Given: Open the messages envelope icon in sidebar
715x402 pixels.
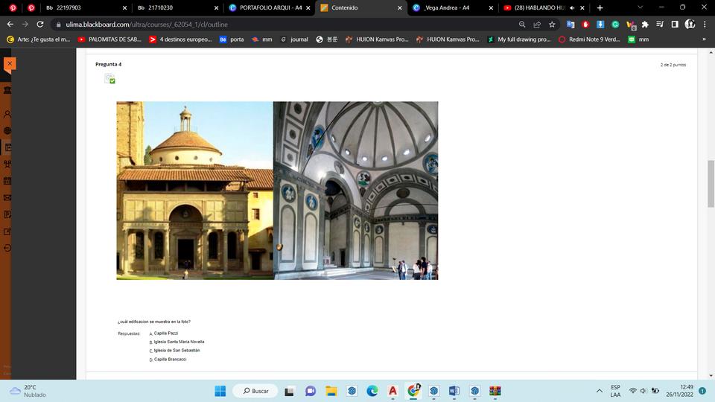Looking at the screenshot, I should (x=7, y=198).
